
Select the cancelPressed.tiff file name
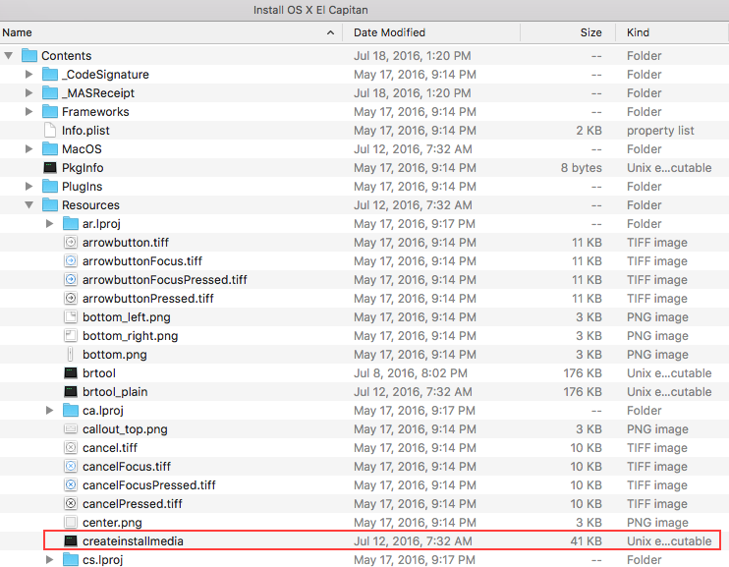133,504
